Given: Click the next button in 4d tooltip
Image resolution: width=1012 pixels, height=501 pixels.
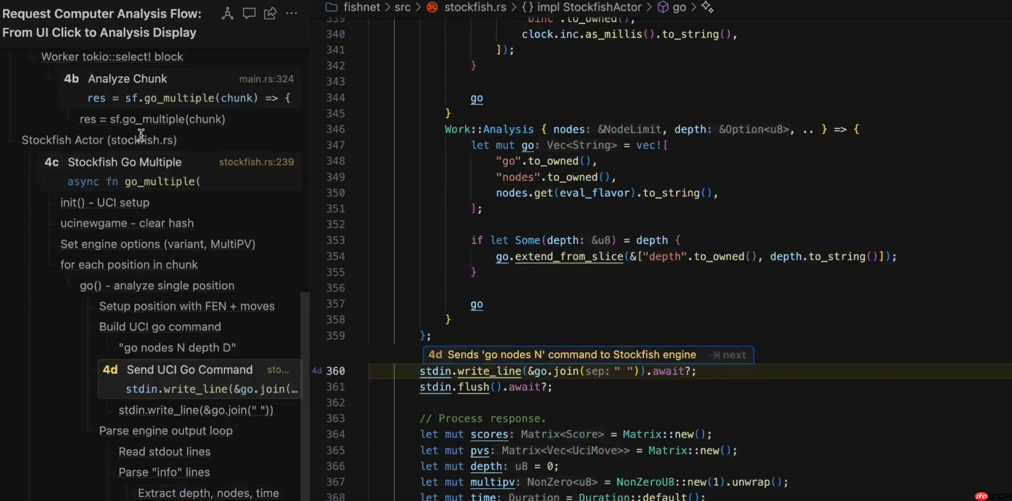Looking at the screenshot, I should tap(728, 355).
